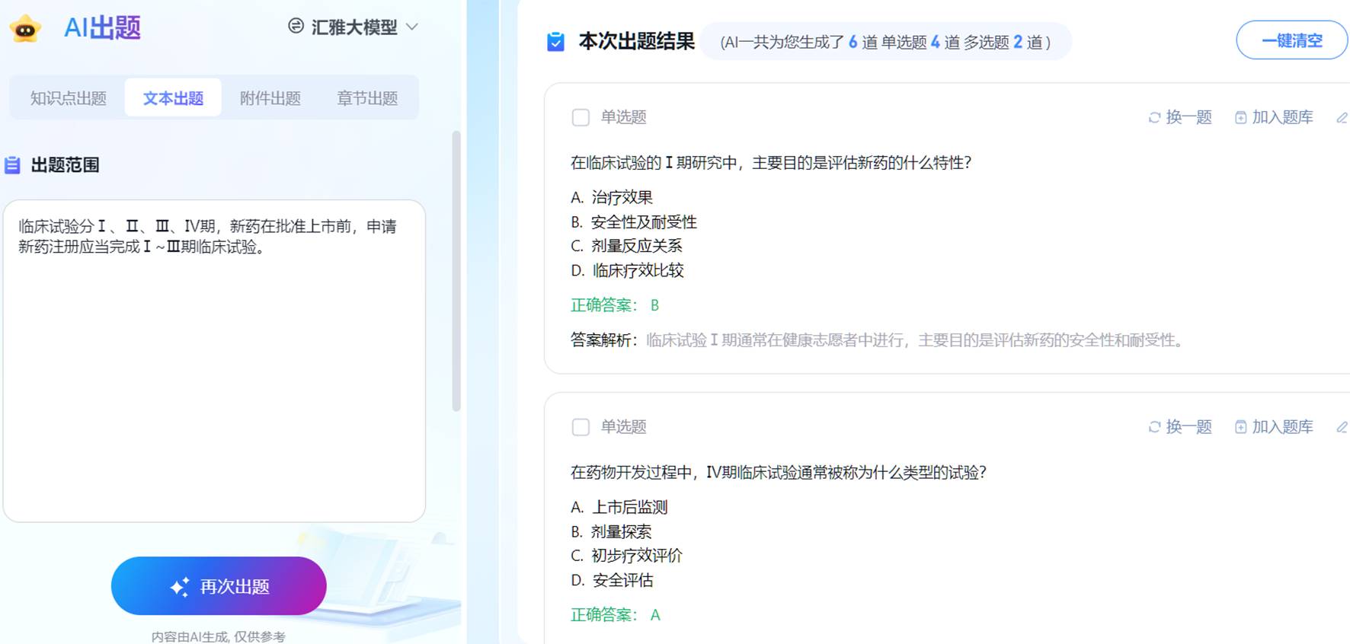Select the 文本出题 tab

pos(173,98)
